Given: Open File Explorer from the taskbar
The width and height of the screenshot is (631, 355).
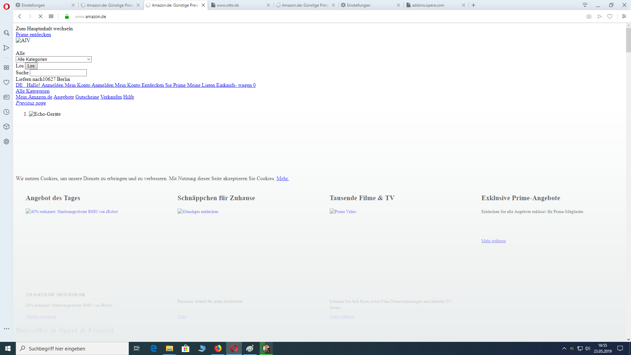Looking at the screenshot, I should coord(169,348).
